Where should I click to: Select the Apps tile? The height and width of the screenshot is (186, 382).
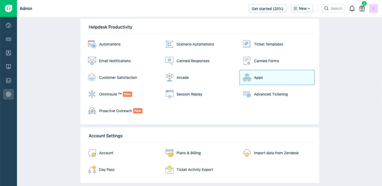pyautogui.click(x=277, y=78)
